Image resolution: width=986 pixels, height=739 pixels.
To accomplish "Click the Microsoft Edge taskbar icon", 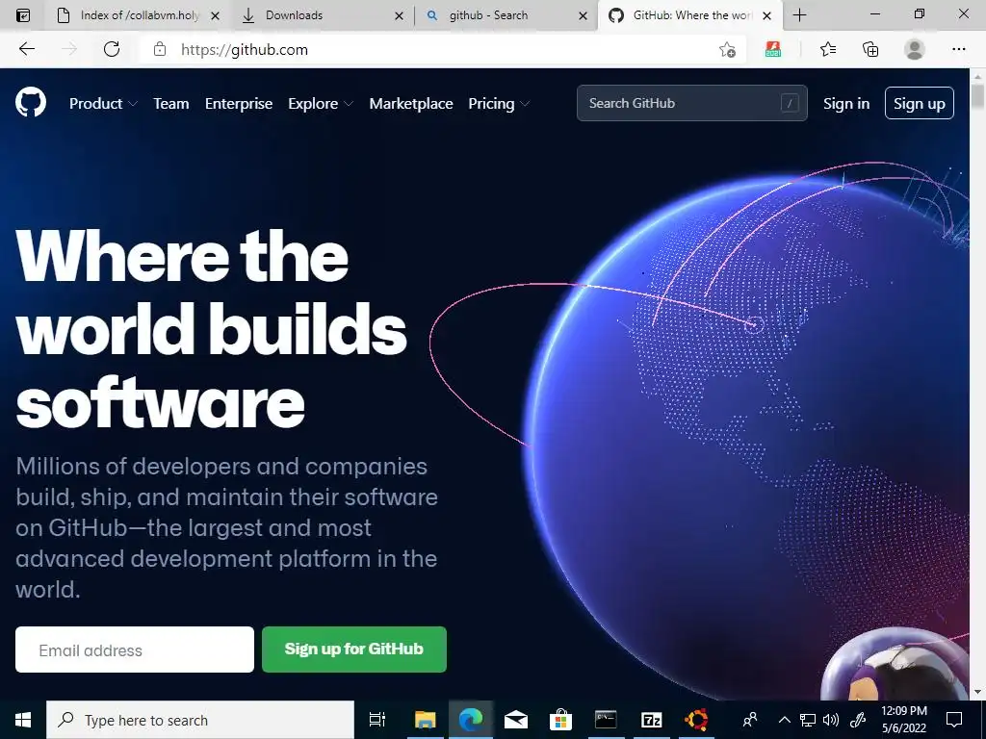I will click(470, 720).
